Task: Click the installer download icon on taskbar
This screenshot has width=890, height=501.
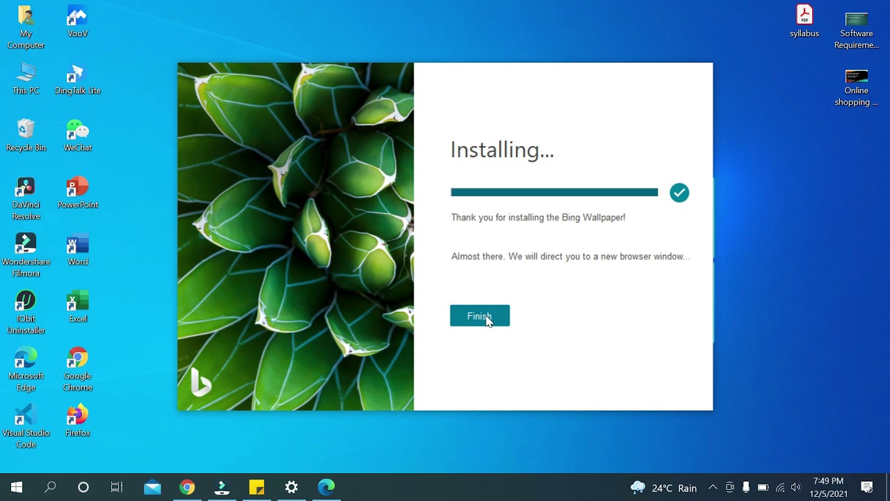Action: tap(222, 487)
